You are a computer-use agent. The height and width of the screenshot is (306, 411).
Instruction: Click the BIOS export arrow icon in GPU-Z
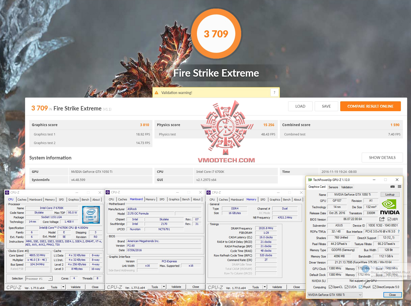(x=382, y=219)
